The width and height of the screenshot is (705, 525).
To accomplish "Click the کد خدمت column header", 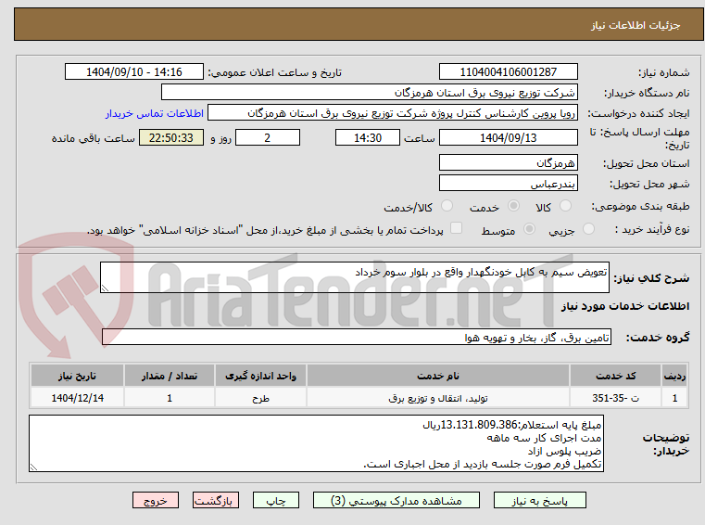I will coord(615,376).
